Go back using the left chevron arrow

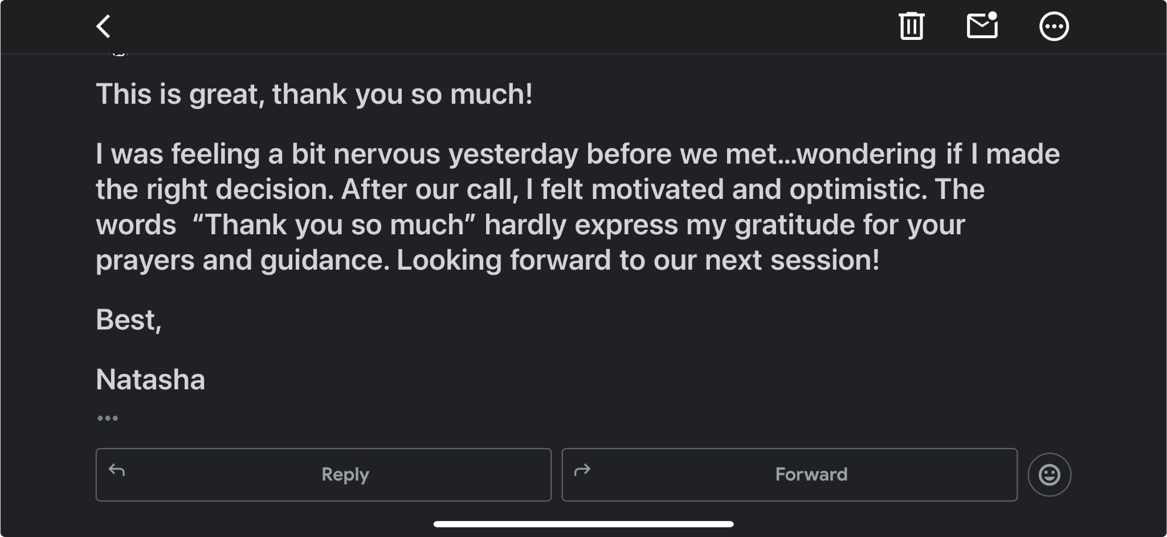[103, 26]
